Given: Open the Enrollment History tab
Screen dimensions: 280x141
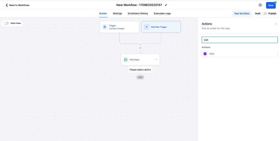Looking at the screenshot, I should [138, 13].
